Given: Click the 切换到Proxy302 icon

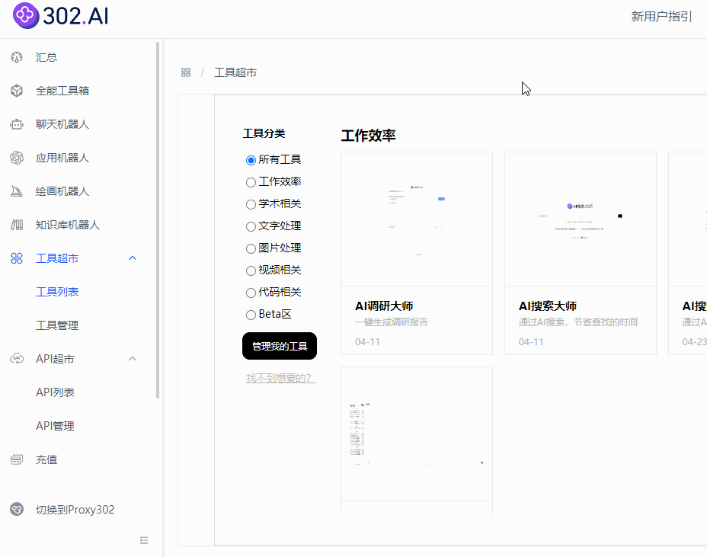Looking at the screenshot, I should (17, 509).
